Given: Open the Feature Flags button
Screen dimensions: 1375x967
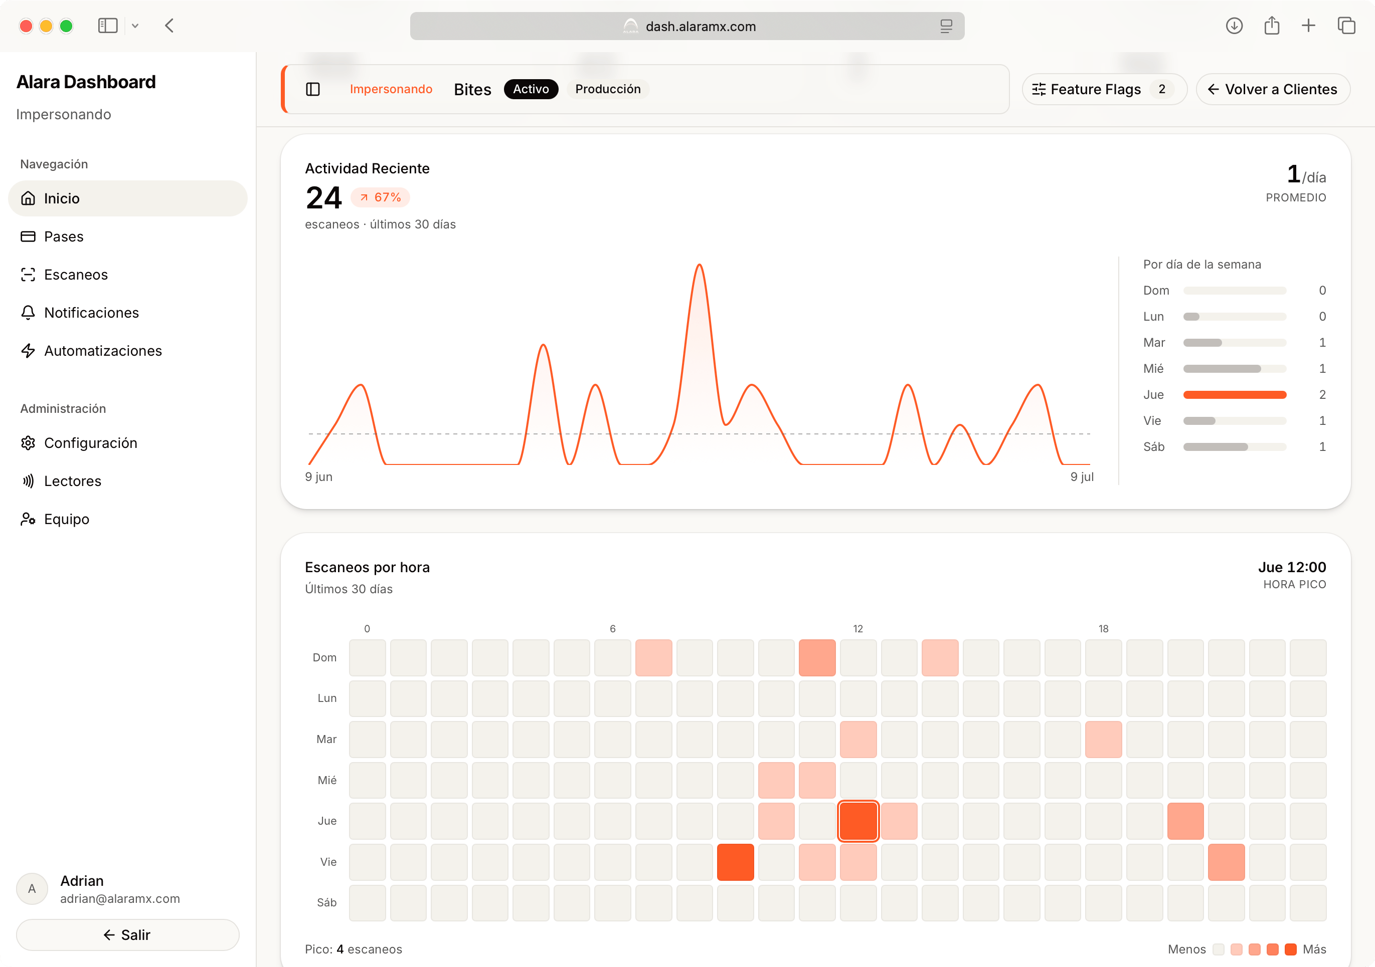Looking at the screenshot, I should [x=1104, y=89].
